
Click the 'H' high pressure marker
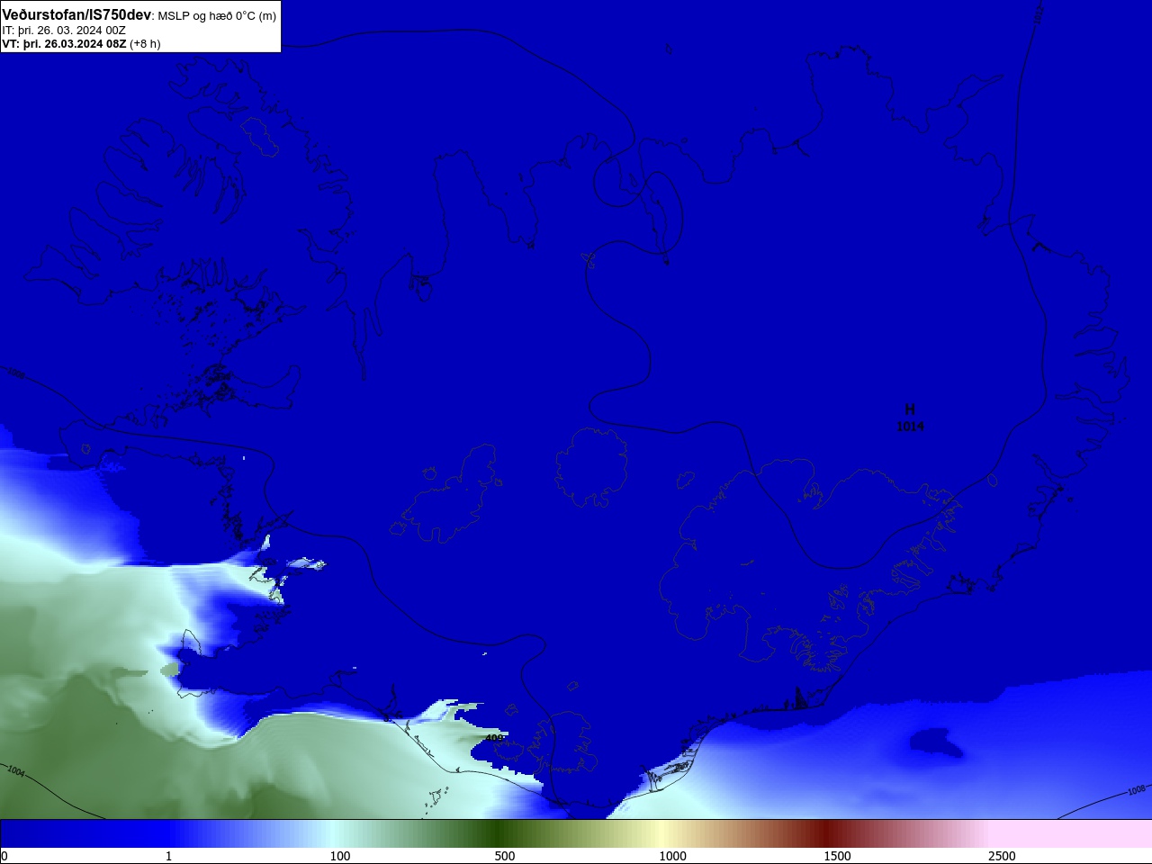click(910, 409)
